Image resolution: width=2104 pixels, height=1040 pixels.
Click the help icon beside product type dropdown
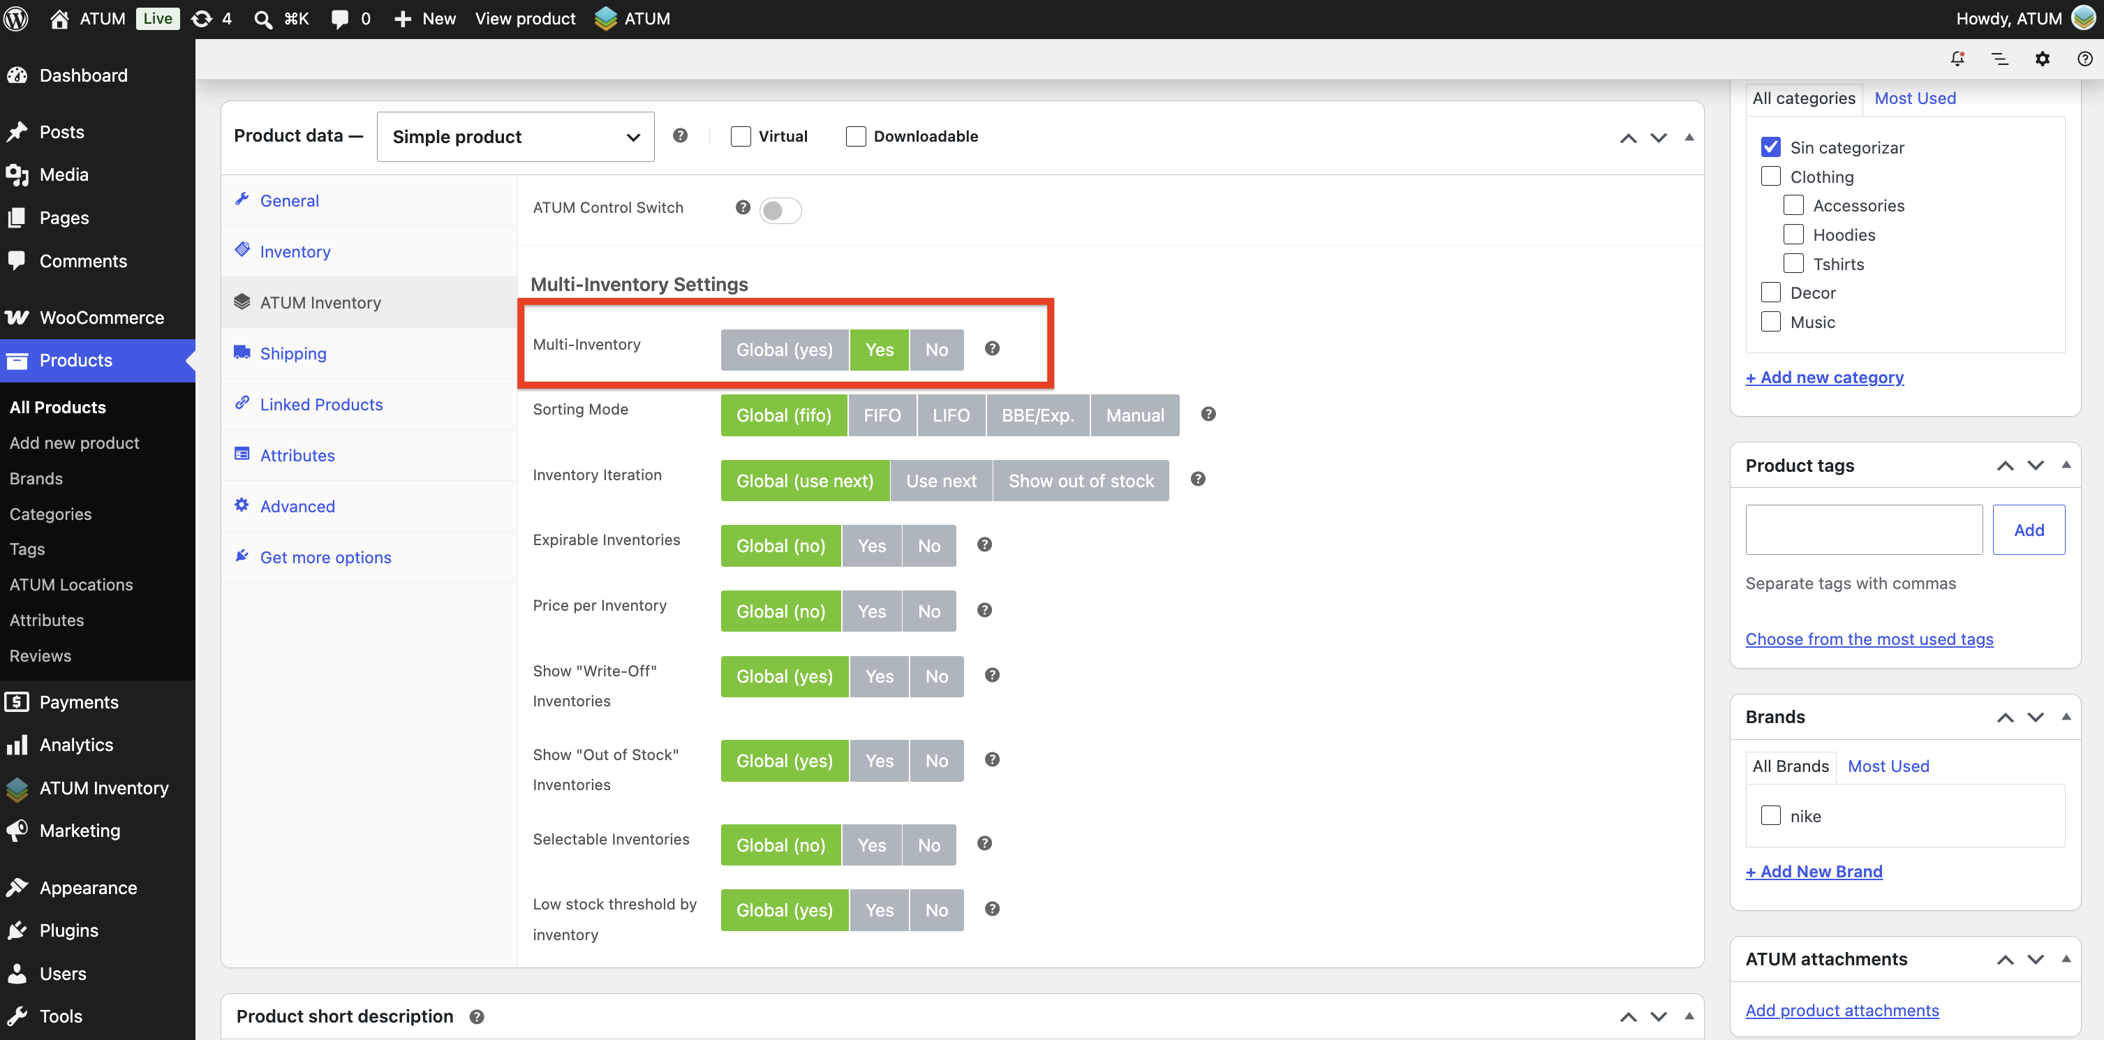(679, 135)
